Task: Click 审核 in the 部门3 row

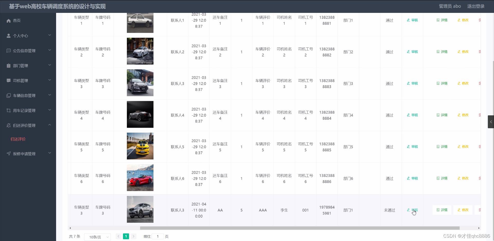Action: pos(412,83)
